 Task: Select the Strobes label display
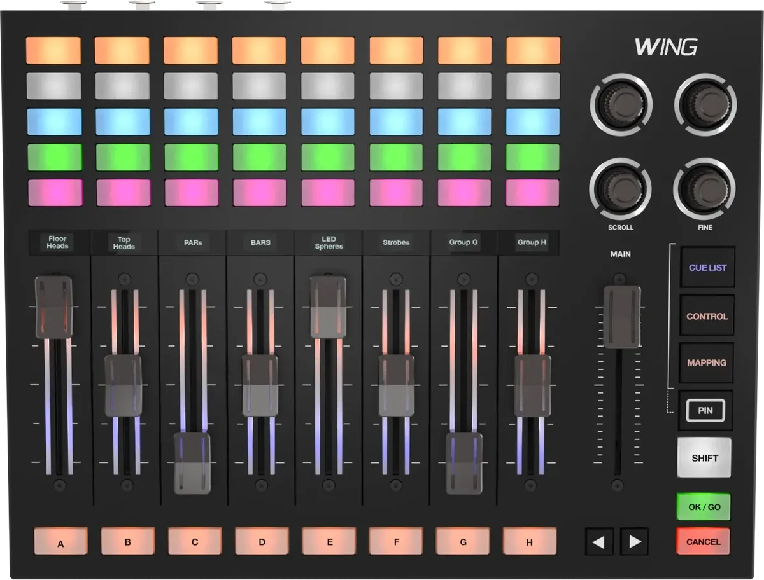click(396, 242)
